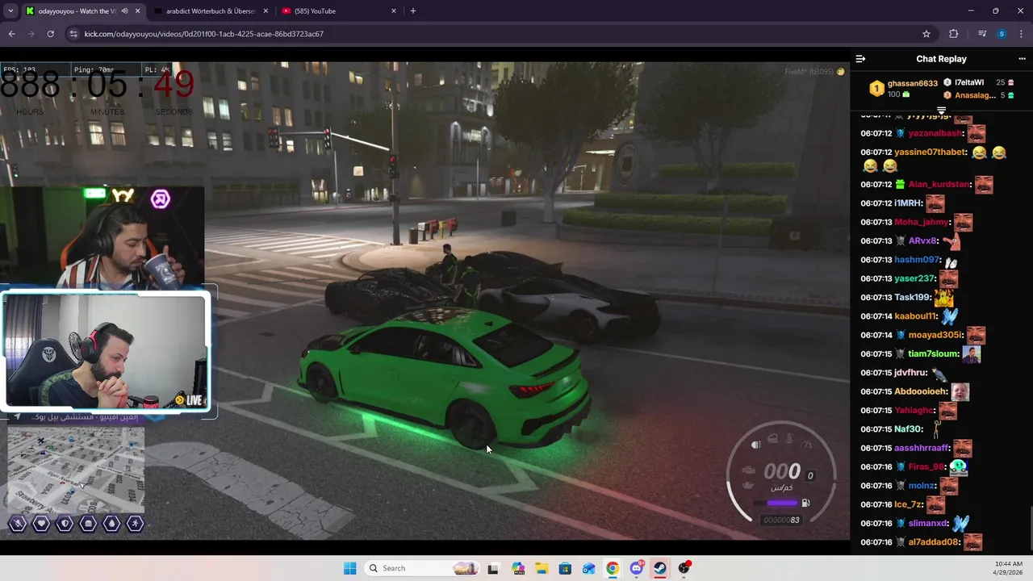Select Abdoooioeh in the chat replay
1033x581 pixels.
coord(921,391)
